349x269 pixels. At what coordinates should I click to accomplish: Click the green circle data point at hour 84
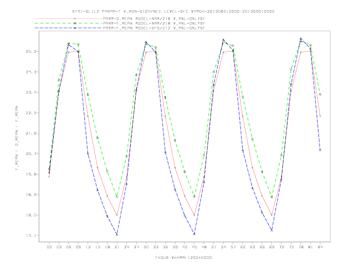320,95
